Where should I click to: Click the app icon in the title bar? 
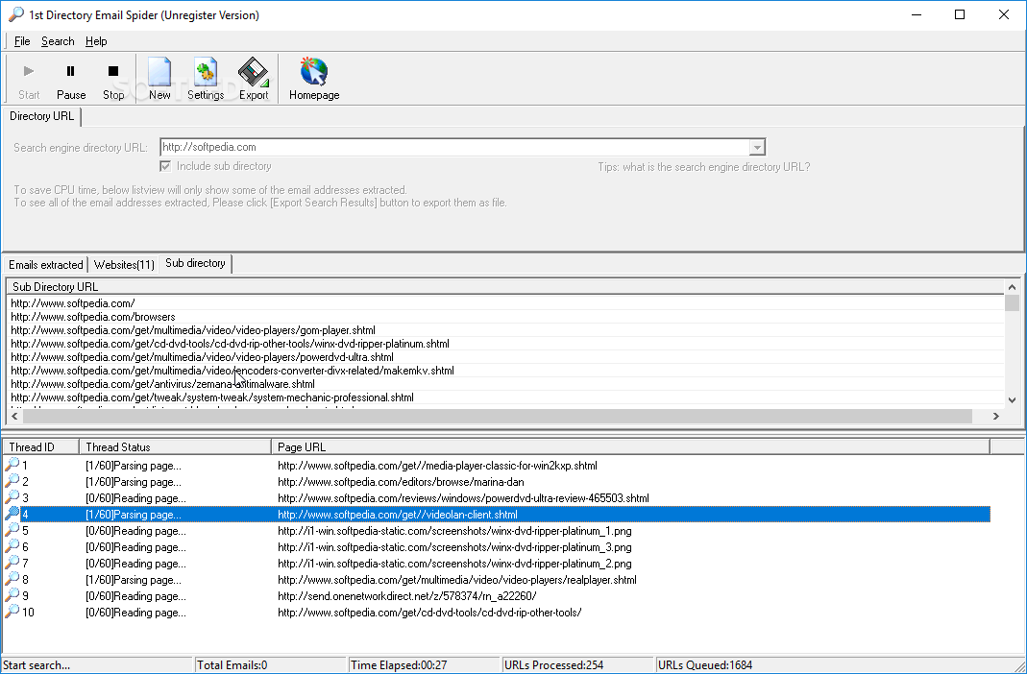click(x=15, y=14)
